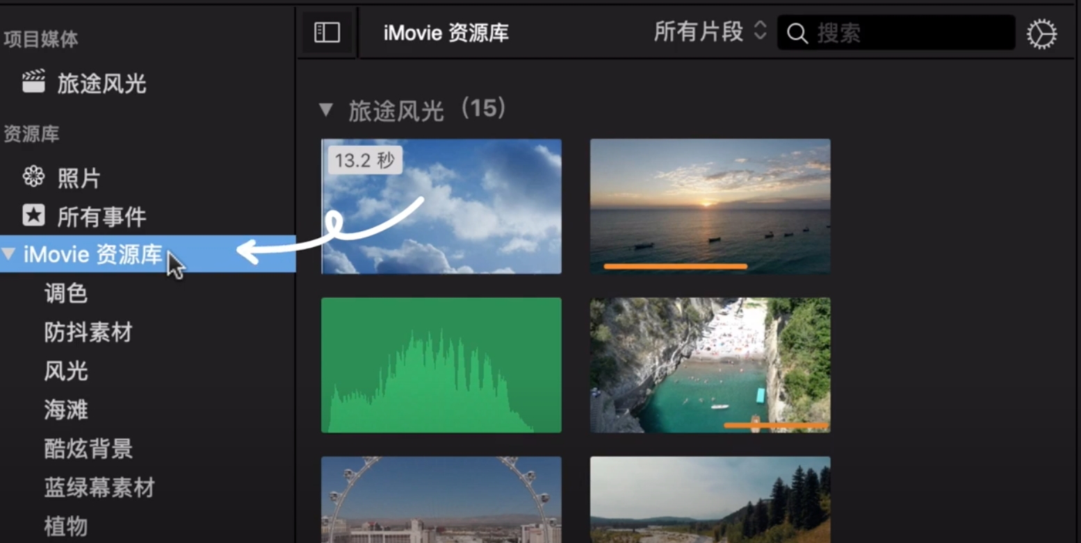
Task: Click the 项目媒体 section header
Action: [40, 39]
